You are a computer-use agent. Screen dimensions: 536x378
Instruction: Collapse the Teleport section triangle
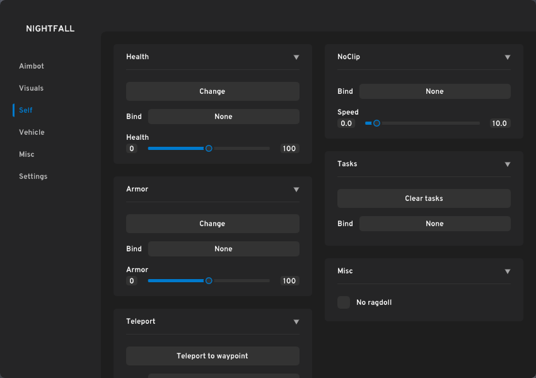[296, 322]
